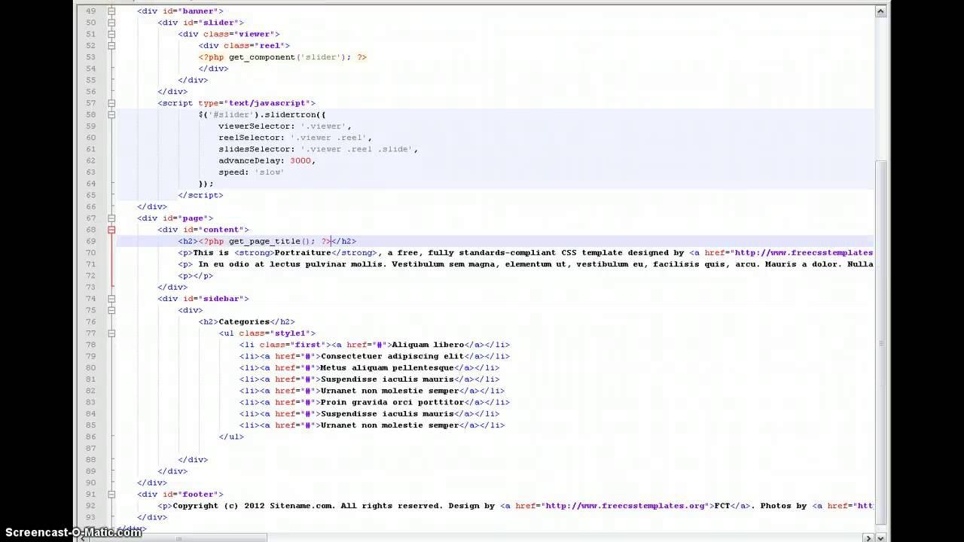
Task: Click 'Urnanet non molestie semper' on line 85
Action: [x=390, y=425]
